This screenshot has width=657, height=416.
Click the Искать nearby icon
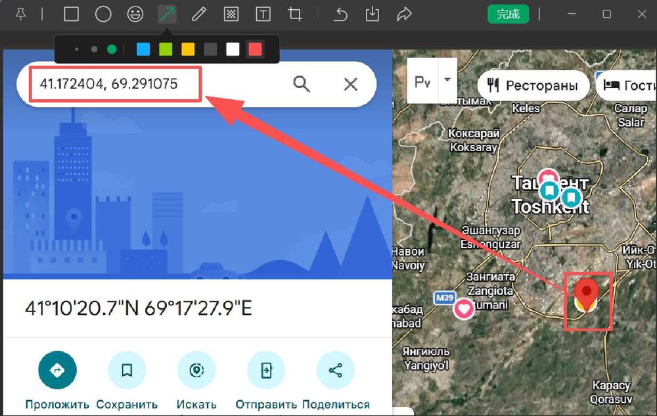tap(196, 370)
